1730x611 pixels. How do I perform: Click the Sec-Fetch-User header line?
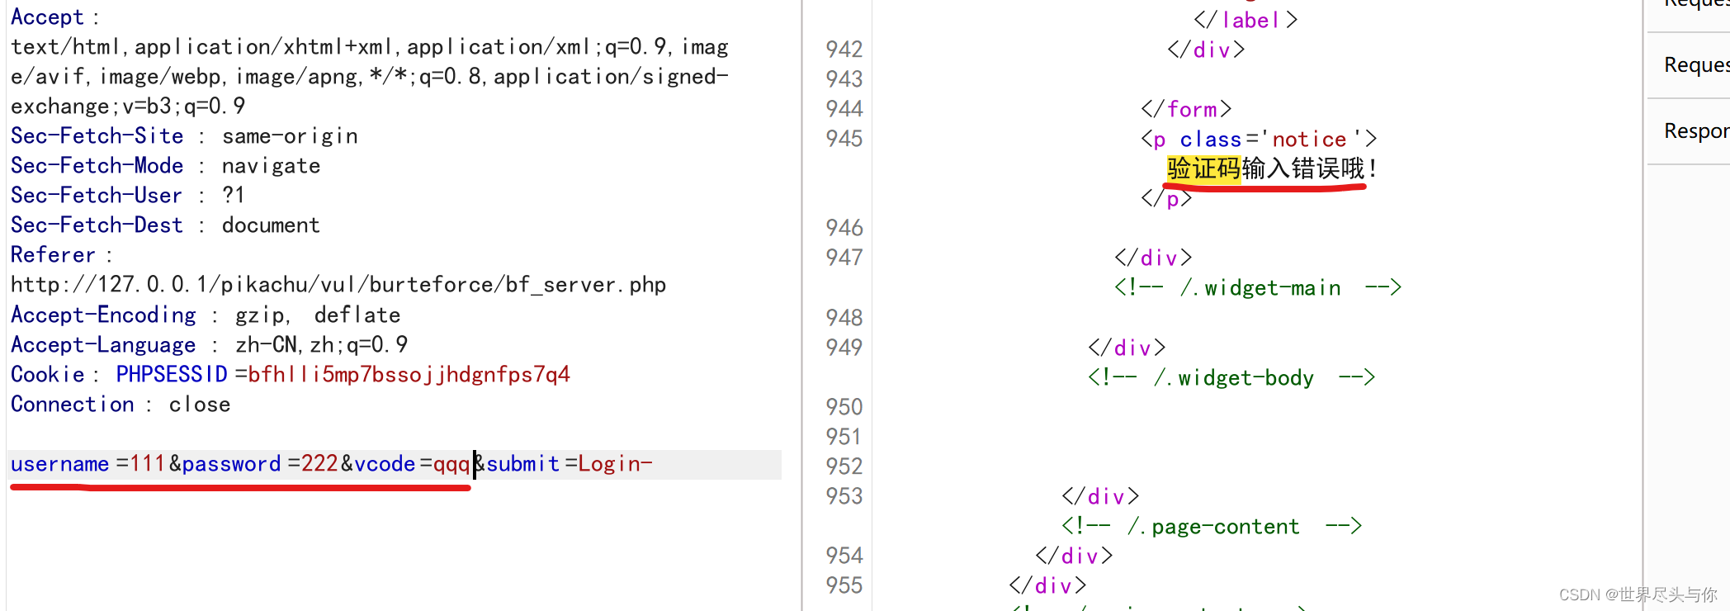pos(128,196)
